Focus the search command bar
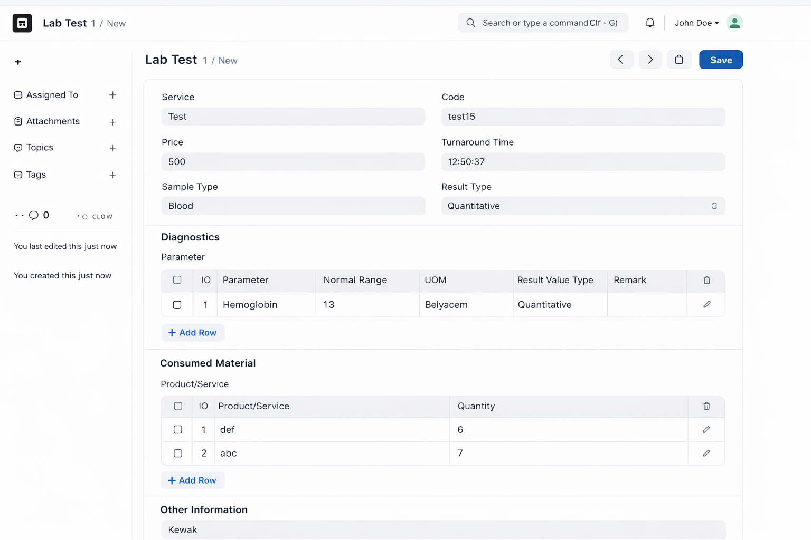 pos(543,23)
